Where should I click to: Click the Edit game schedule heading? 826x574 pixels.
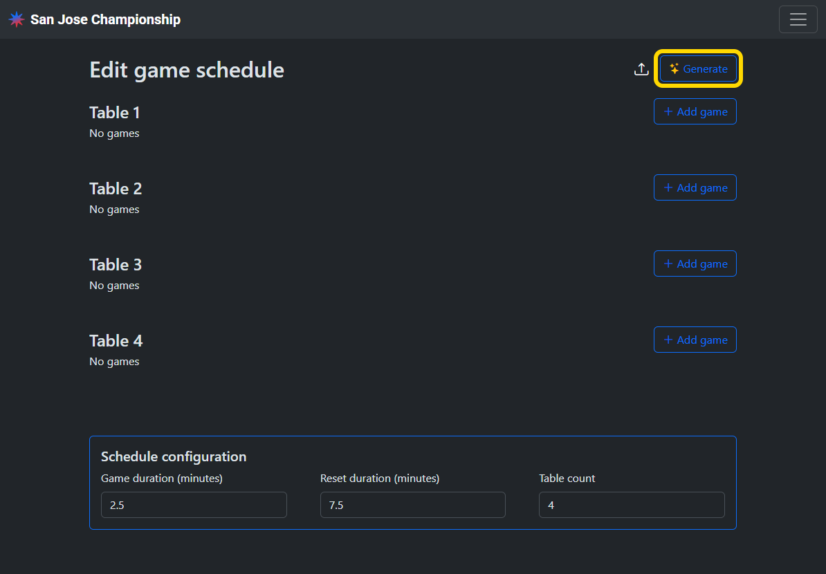point(187,70)
